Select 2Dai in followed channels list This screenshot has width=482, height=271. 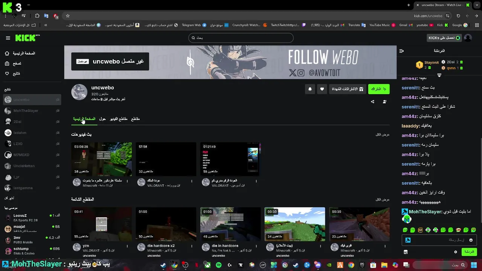[32, 122]
